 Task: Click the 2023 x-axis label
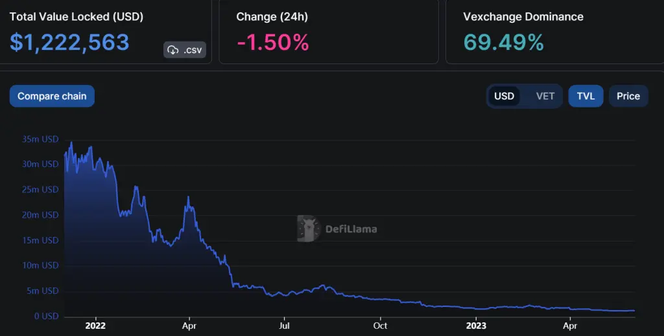(476, 326)
